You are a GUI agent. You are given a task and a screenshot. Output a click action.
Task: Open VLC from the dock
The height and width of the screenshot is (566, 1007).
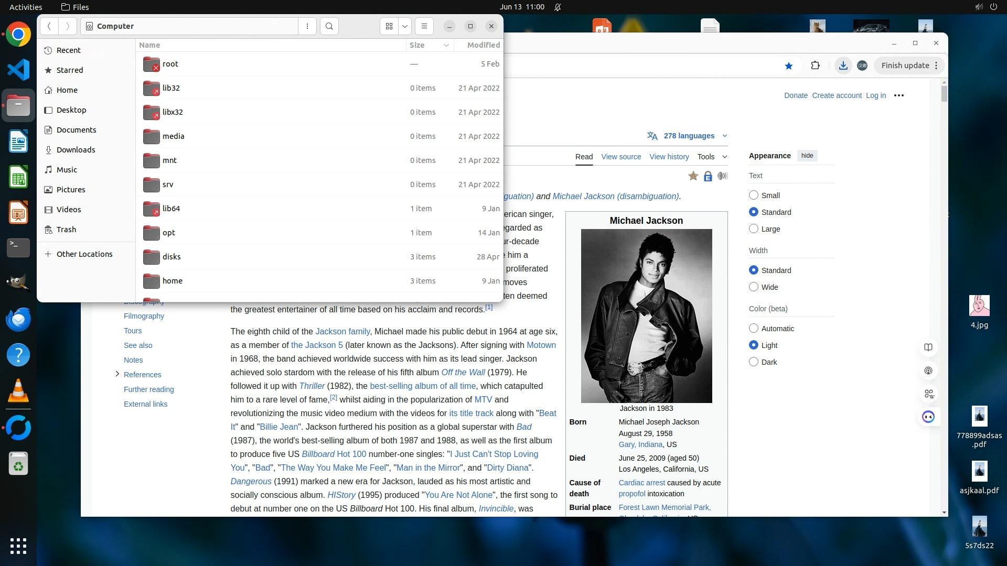(18, 390)
